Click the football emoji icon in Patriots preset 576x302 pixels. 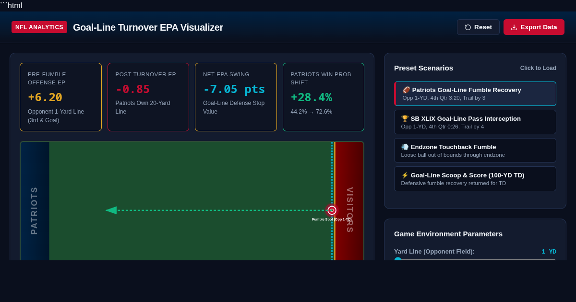406,90
